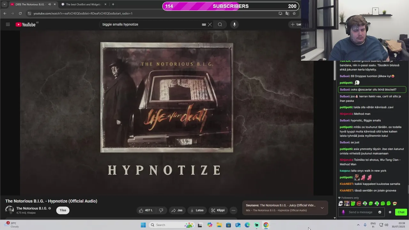409x230 pixels.
Task: Clear the YouTube search box text
Action: pos(210,25)
